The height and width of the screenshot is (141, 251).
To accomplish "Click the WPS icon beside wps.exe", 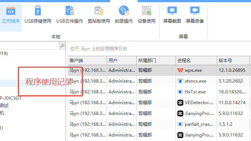I will coord(180,70).
